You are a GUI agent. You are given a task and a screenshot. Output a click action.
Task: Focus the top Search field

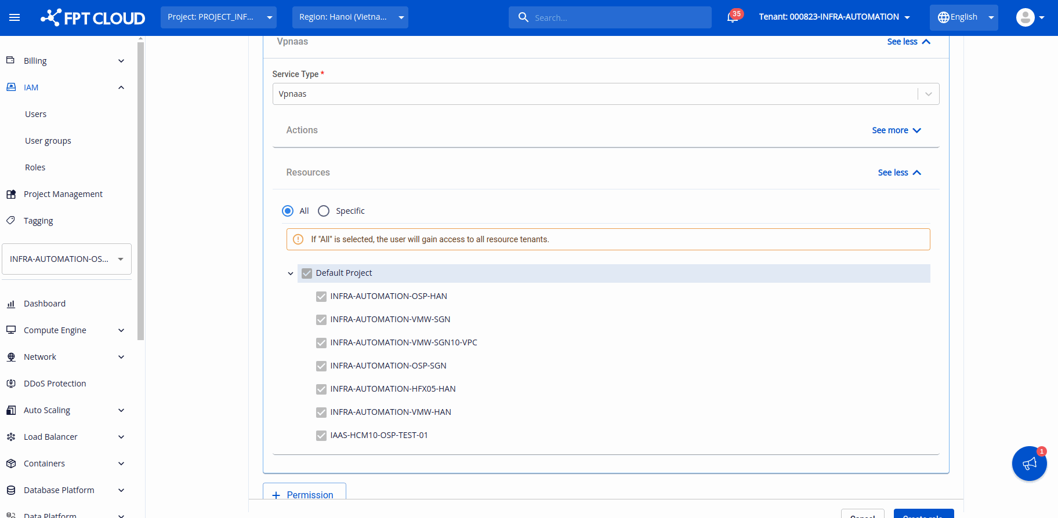pyautogui.click(x=610, y=17)
